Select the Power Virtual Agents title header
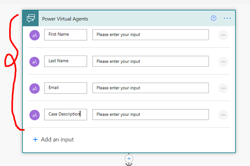The image size is (250, 166). (x=65, y=19)
